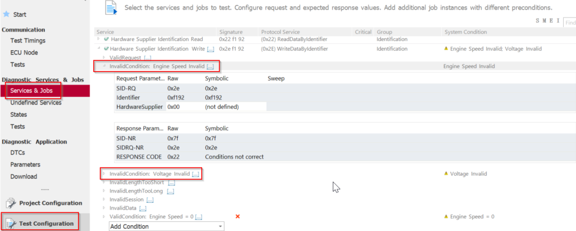The height and width of the screenshot is (231, 576).
Task: Open States in sidebar
Action: [18, 115]
